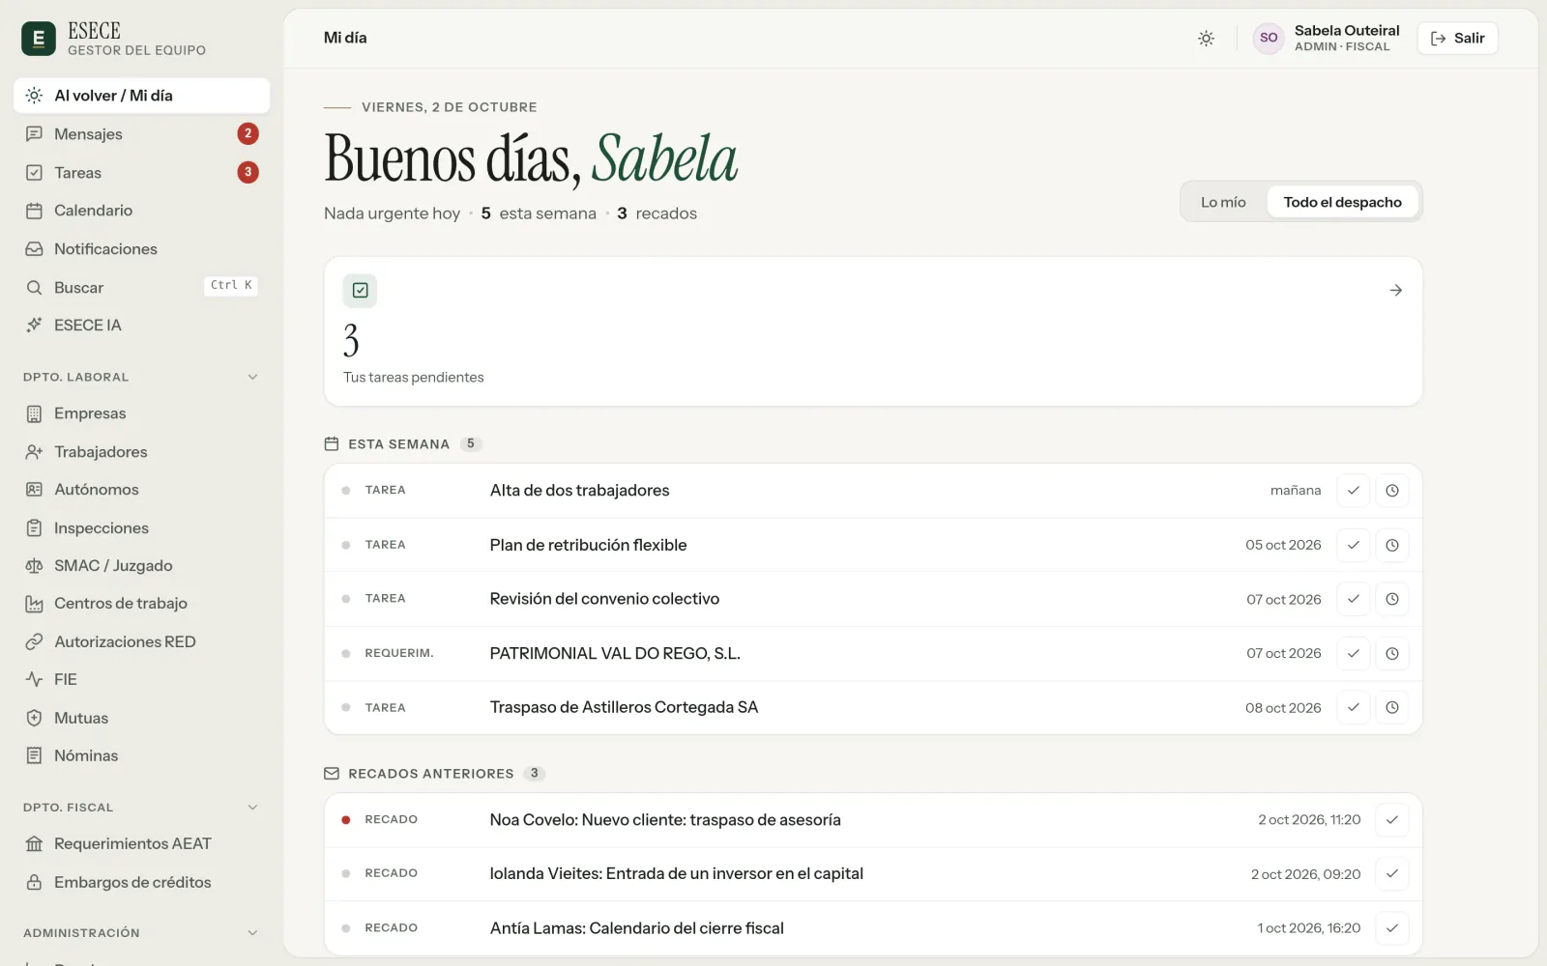Open the Noa Covelo recado message
The width and height of the screenshot is (1547, 966).
coord(873,820)
